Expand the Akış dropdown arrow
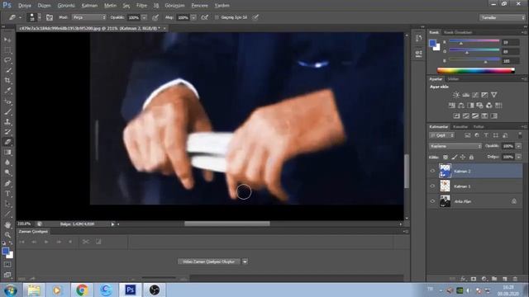 tap(193, 17)
